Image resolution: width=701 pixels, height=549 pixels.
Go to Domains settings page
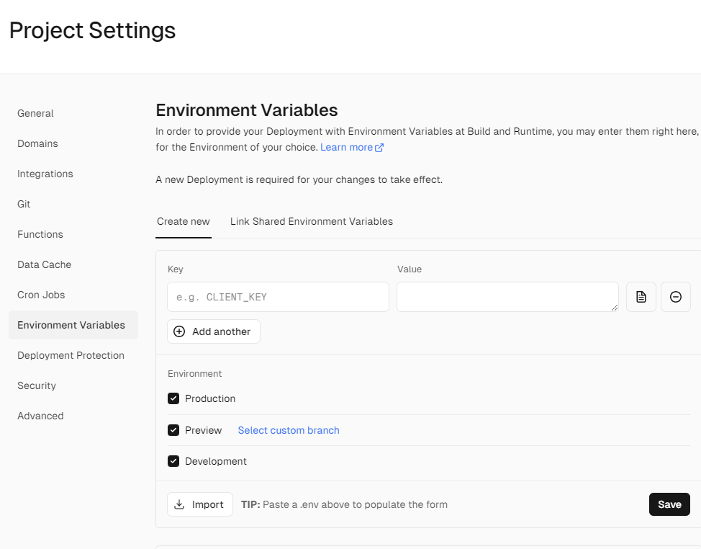(x=38, y=143)
